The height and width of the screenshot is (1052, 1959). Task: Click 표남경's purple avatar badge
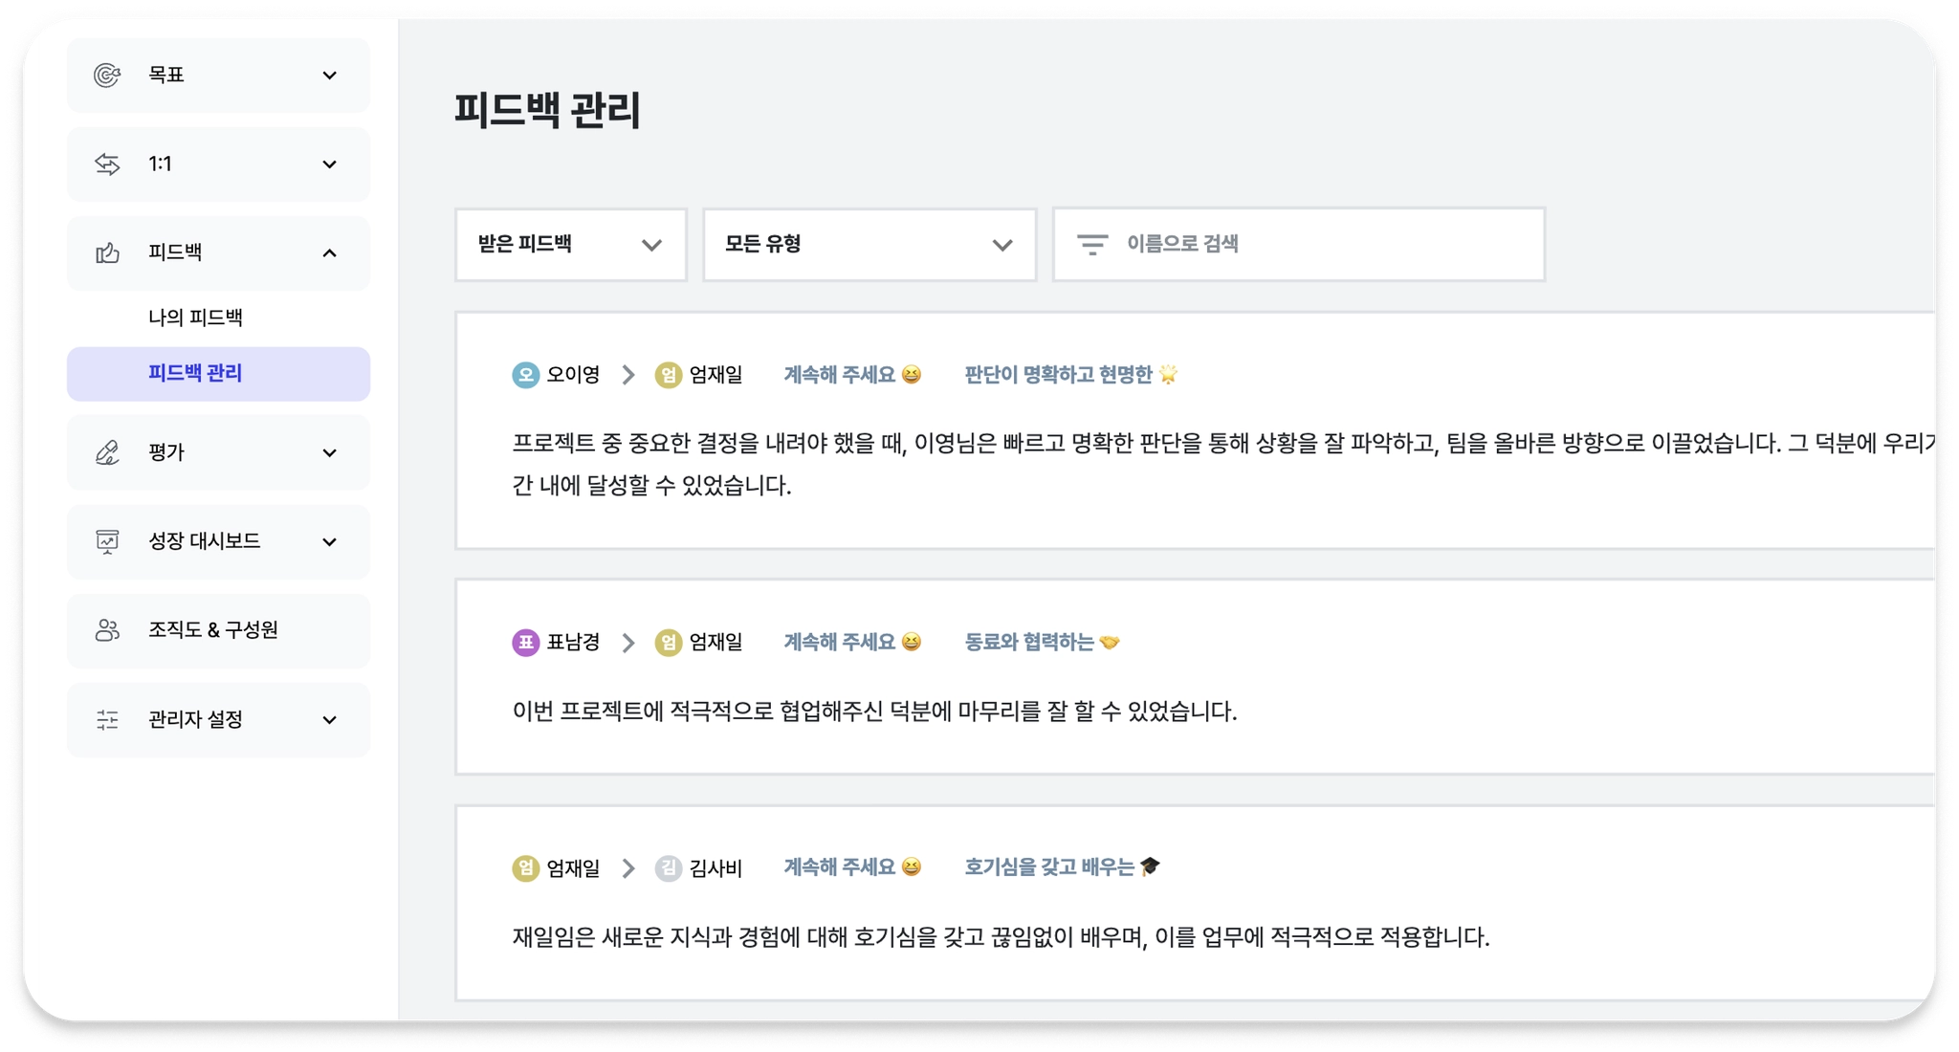click(525, 643)
